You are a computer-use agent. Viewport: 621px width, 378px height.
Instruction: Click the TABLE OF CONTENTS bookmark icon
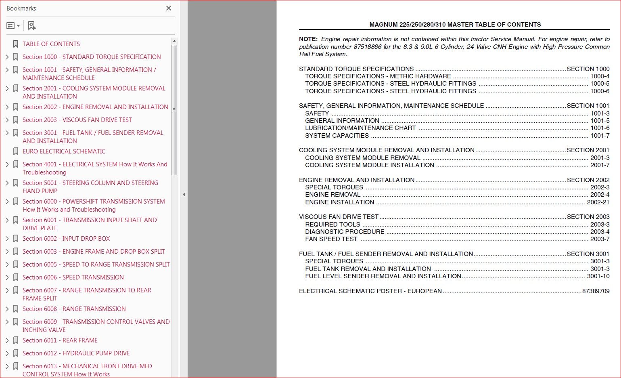coord(16,44)
